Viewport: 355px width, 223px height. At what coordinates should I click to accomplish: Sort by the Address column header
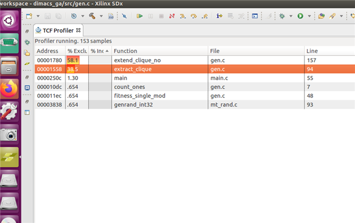50,51
